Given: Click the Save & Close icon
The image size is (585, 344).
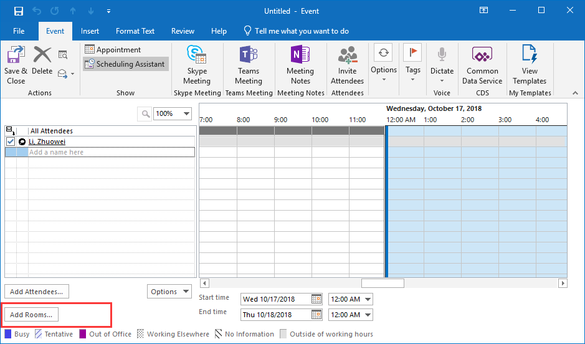Looking at the screenshot, I should pyautogui.click(x=16, y=55).
